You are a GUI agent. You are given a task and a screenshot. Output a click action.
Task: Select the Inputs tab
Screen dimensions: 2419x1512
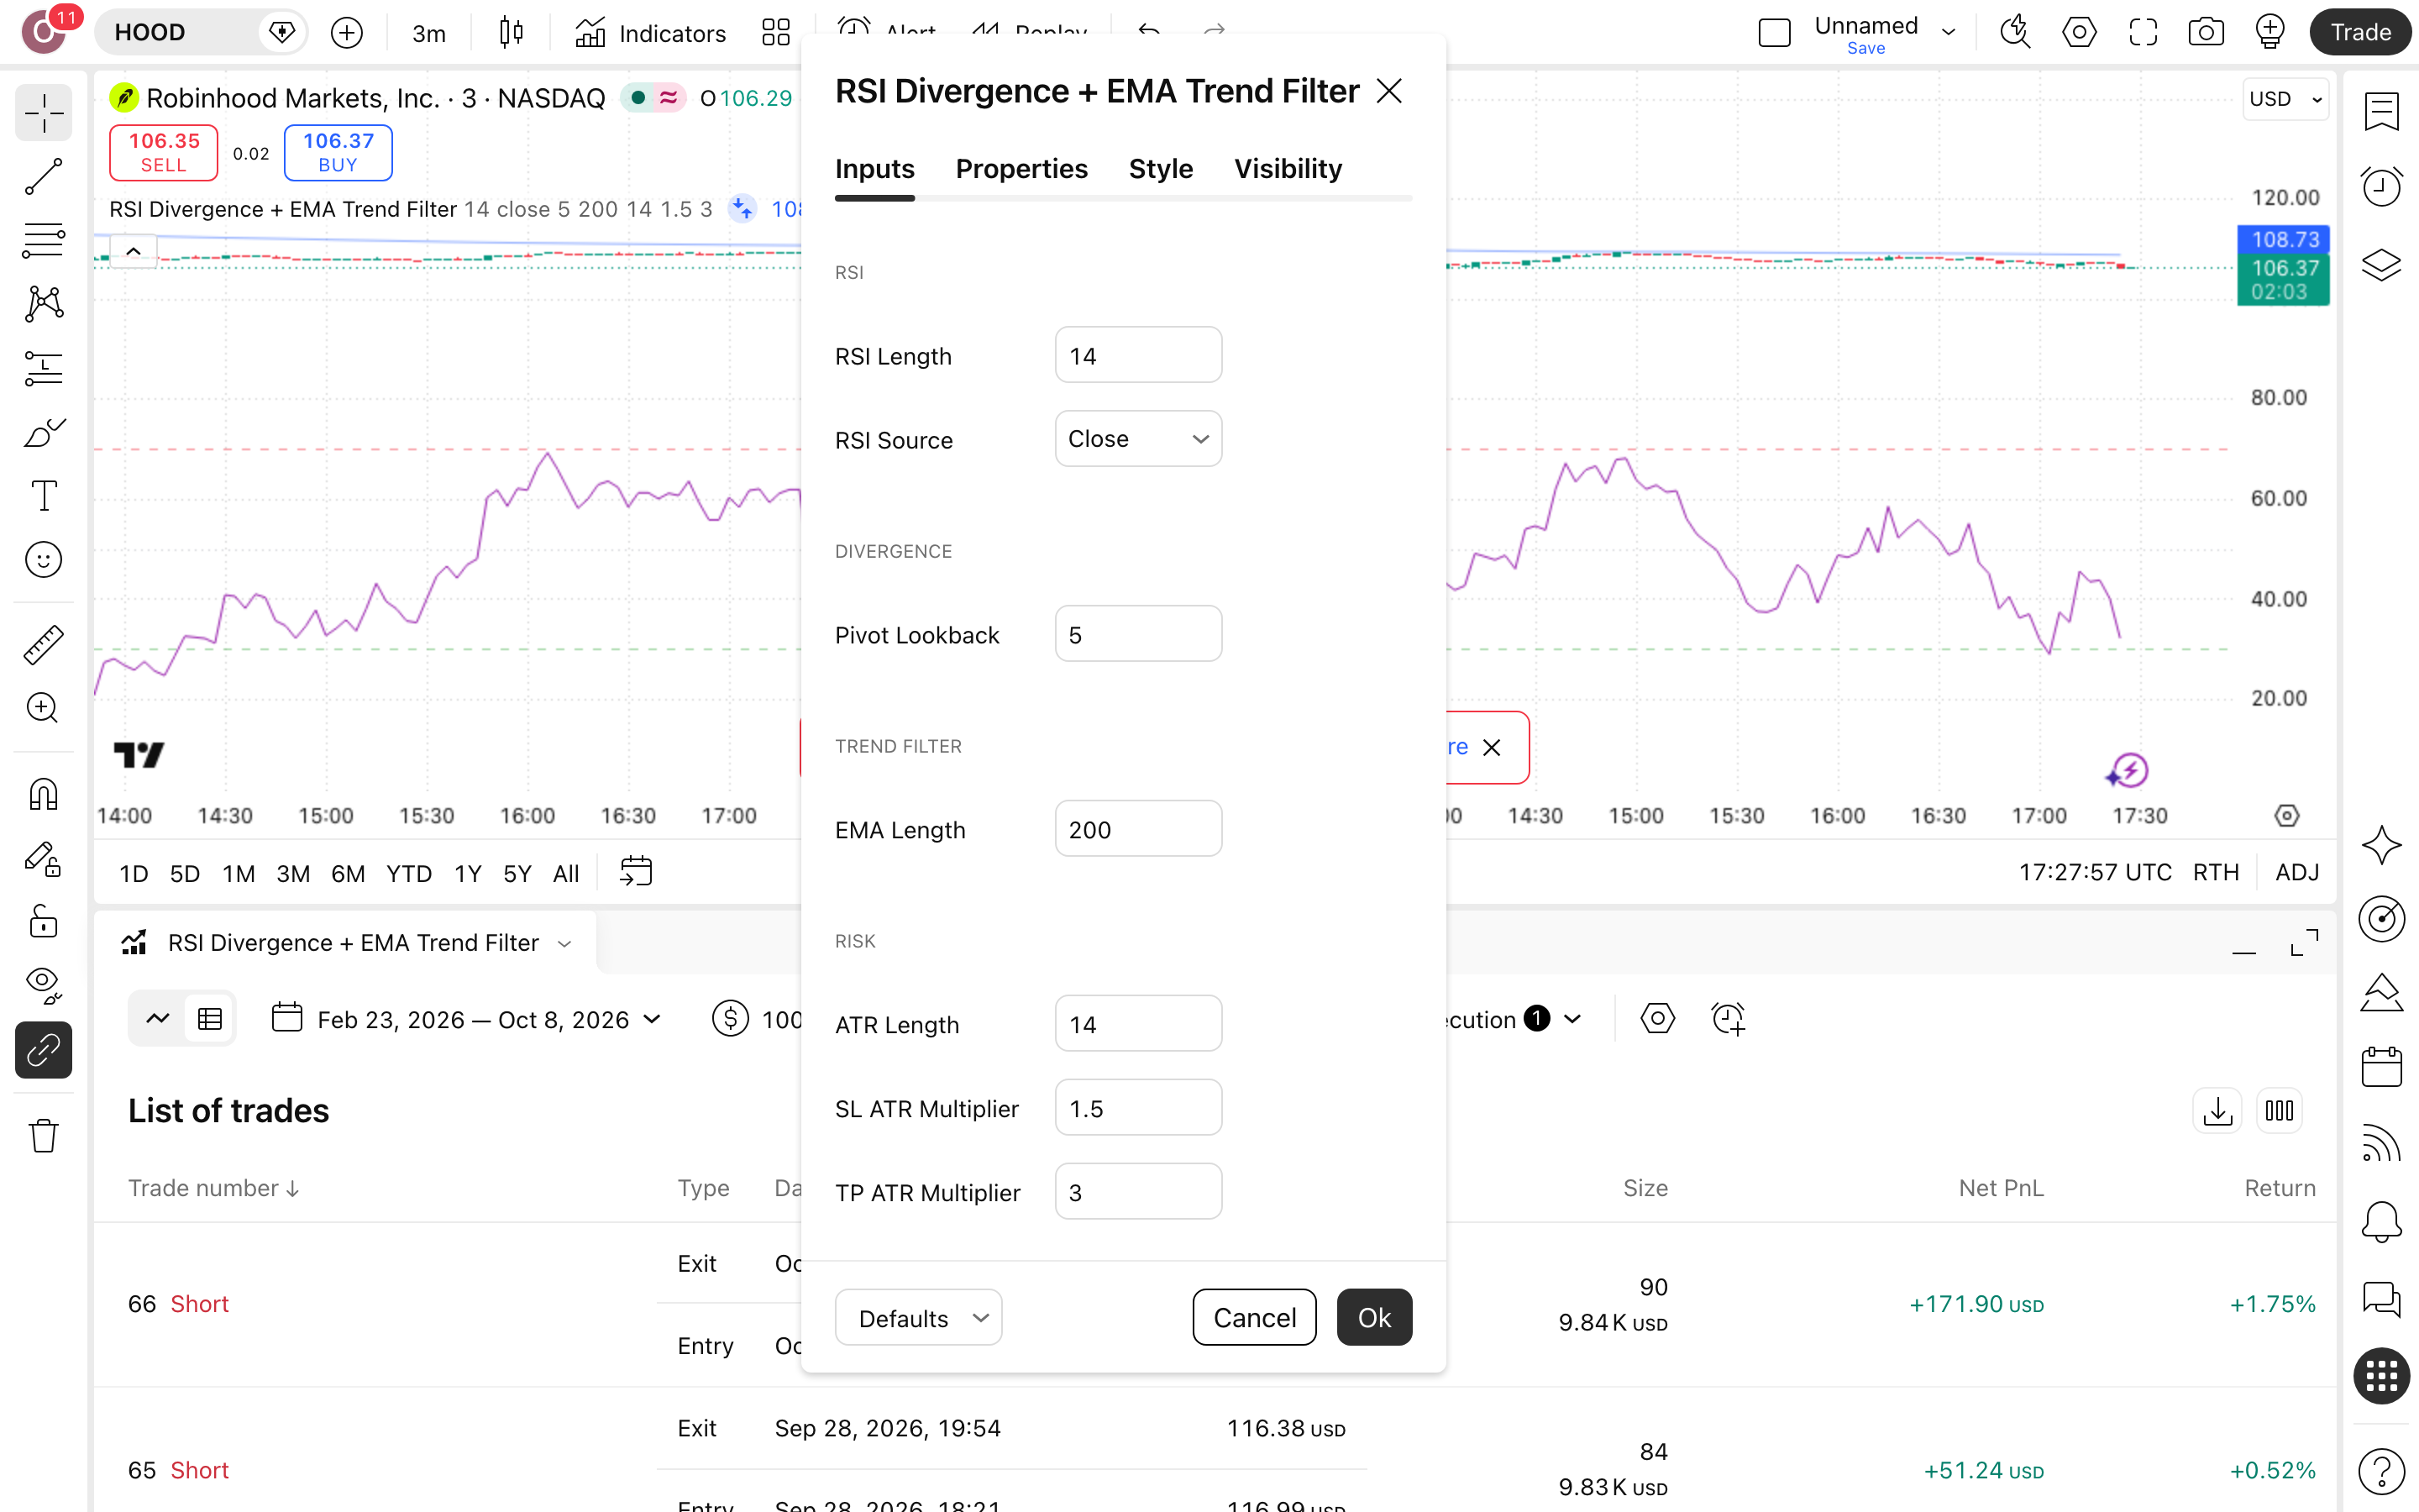874,169
